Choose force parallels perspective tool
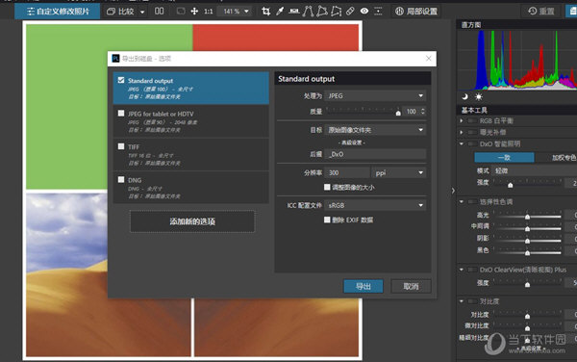The image size is (577, 362). pyautogui.click(x=308, y=12)
